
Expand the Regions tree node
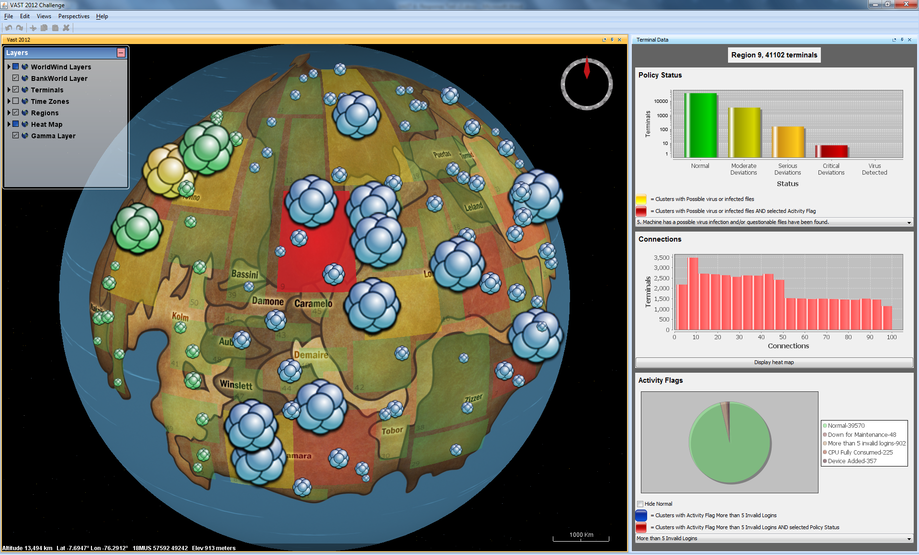coord(9,112)
